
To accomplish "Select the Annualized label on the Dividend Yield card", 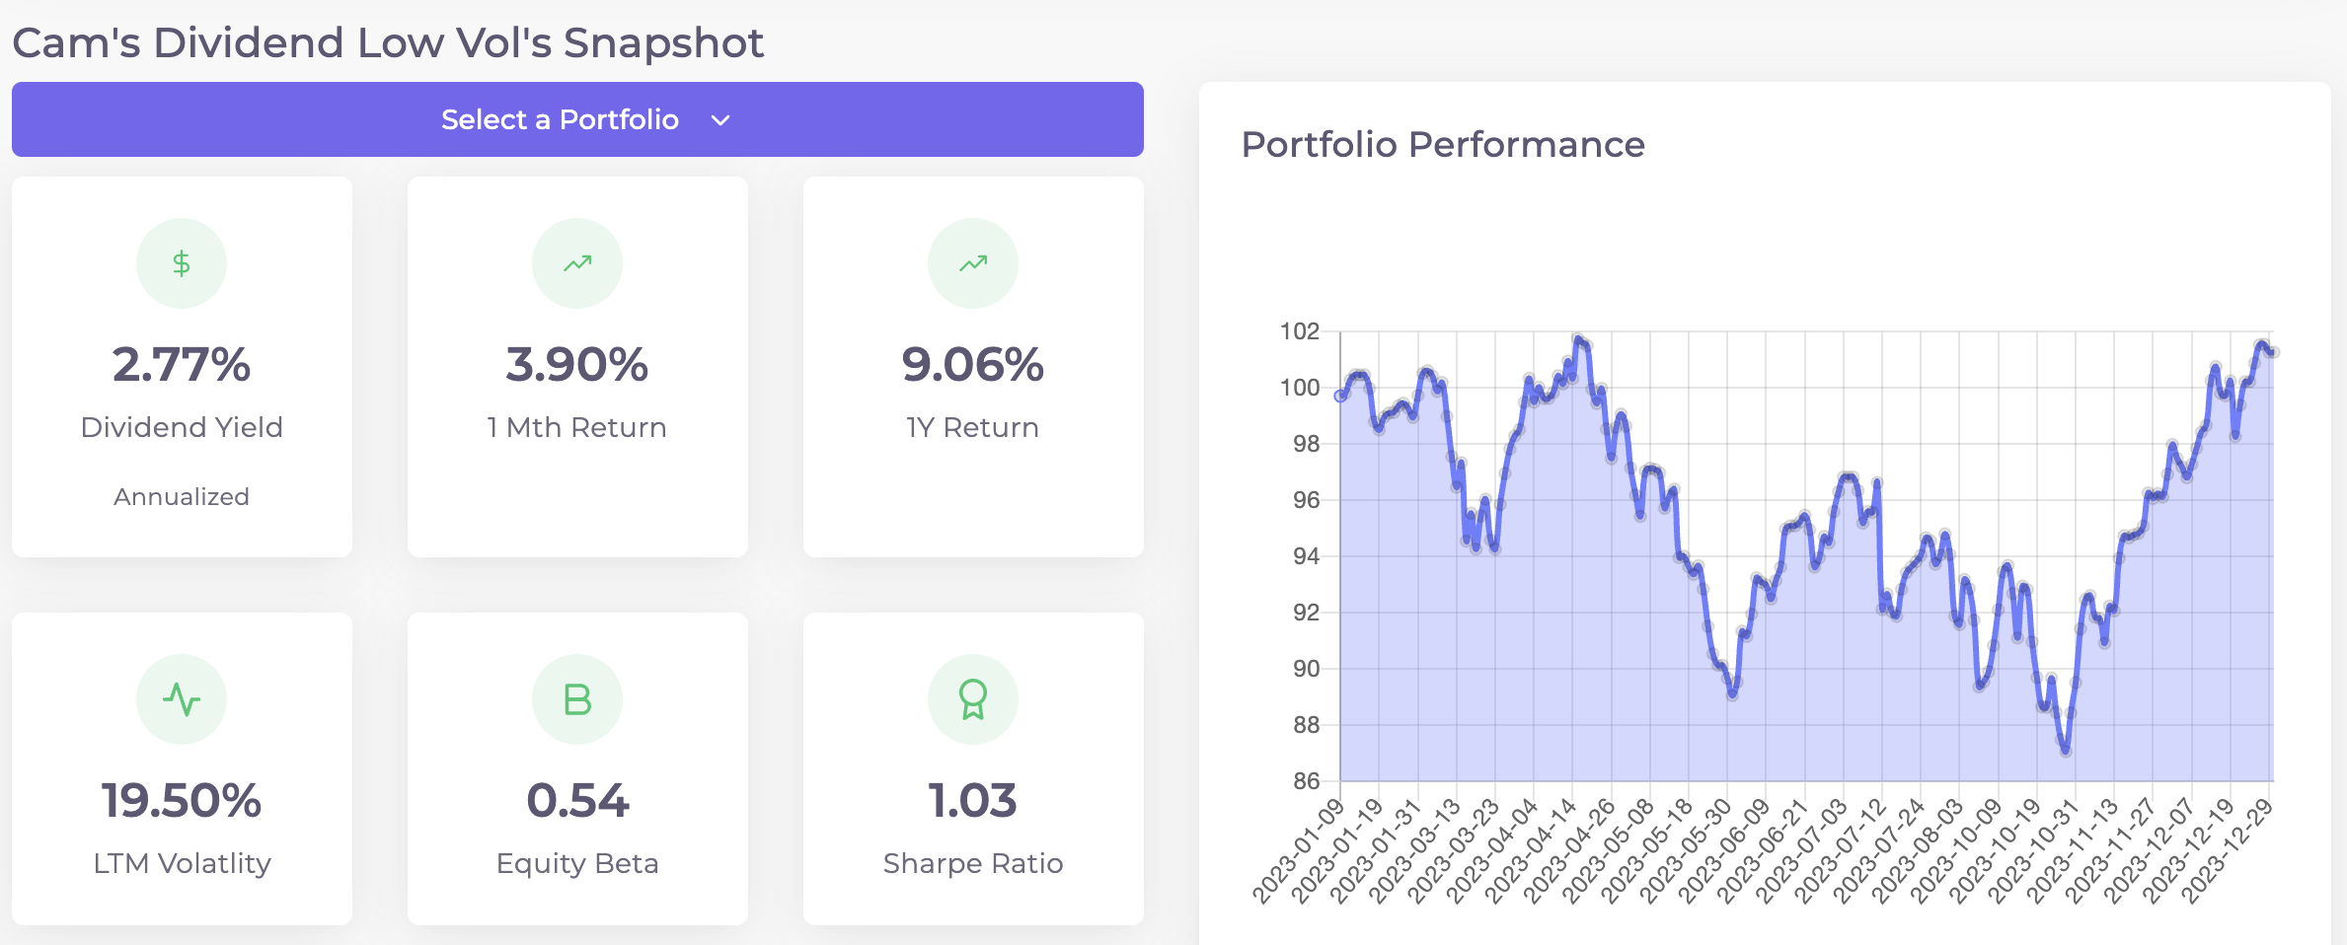I will 182,497.
